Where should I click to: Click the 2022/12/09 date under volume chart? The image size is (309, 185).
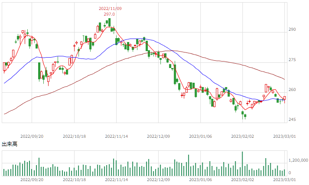pyautogui.click(x=159, y=180)
